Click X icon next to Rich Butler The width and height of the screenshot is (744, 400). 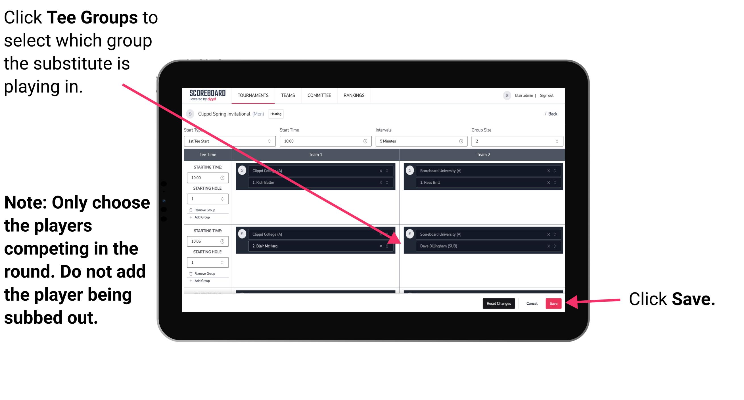tap(381, 183)
